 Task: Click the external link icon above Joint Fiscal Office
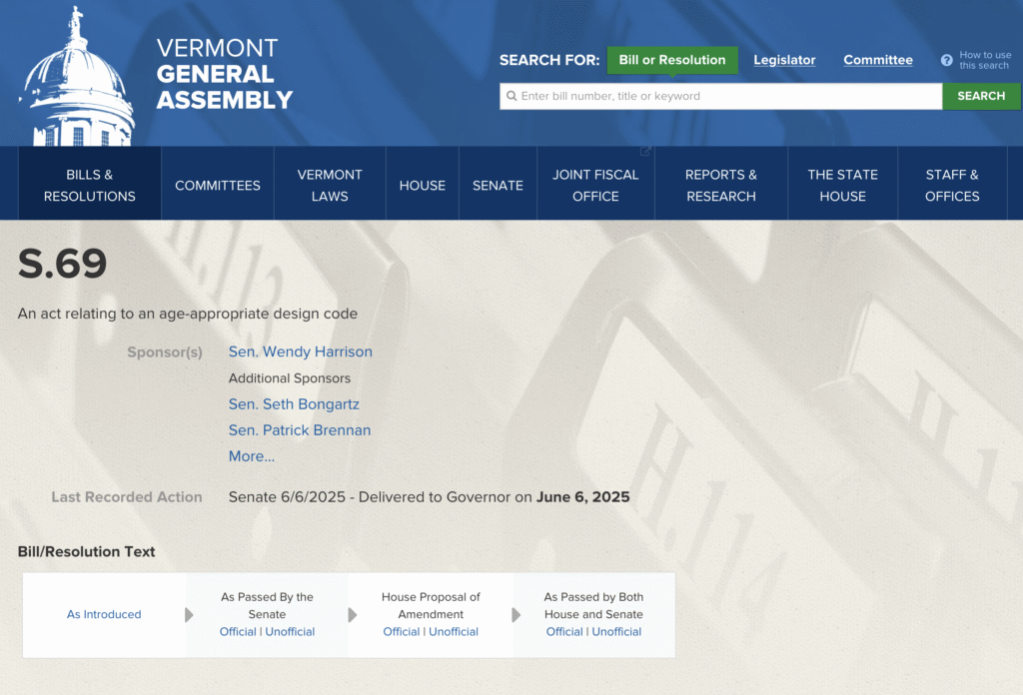645,151
